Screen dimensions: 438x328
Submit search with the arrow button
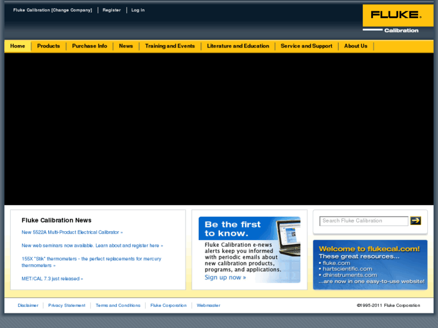(416, 220)
